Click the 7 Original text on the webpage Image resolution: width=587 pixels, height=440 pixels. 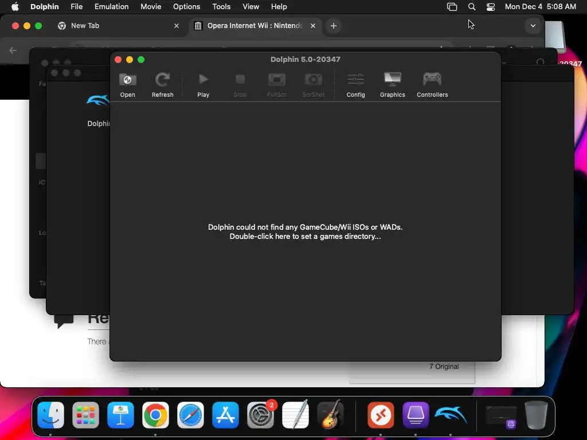coord(444,366)
